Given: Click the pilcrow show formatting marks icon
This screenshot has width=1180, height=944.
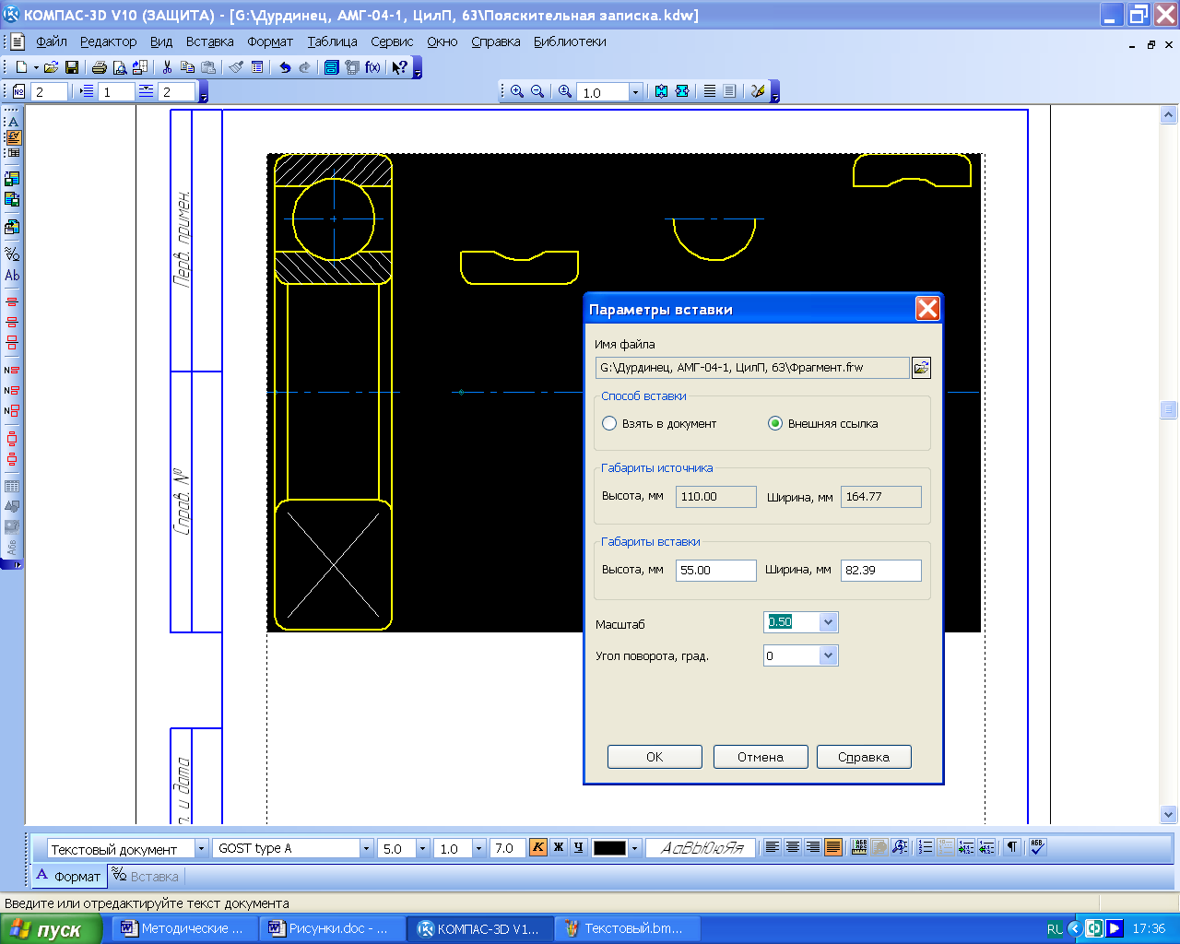Looking at the screenshot, I should click(1012, 847).
